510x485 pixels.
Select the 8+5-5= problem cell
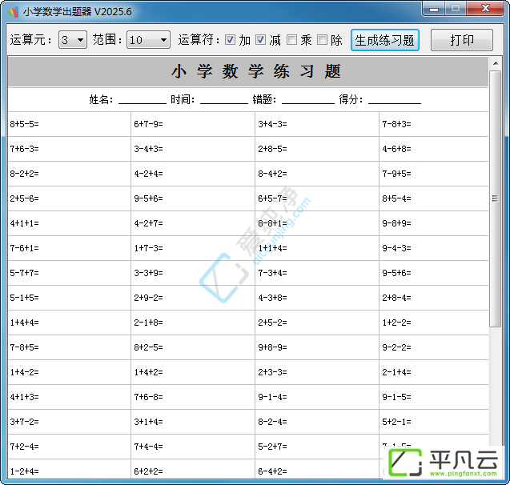pos(70,124)
